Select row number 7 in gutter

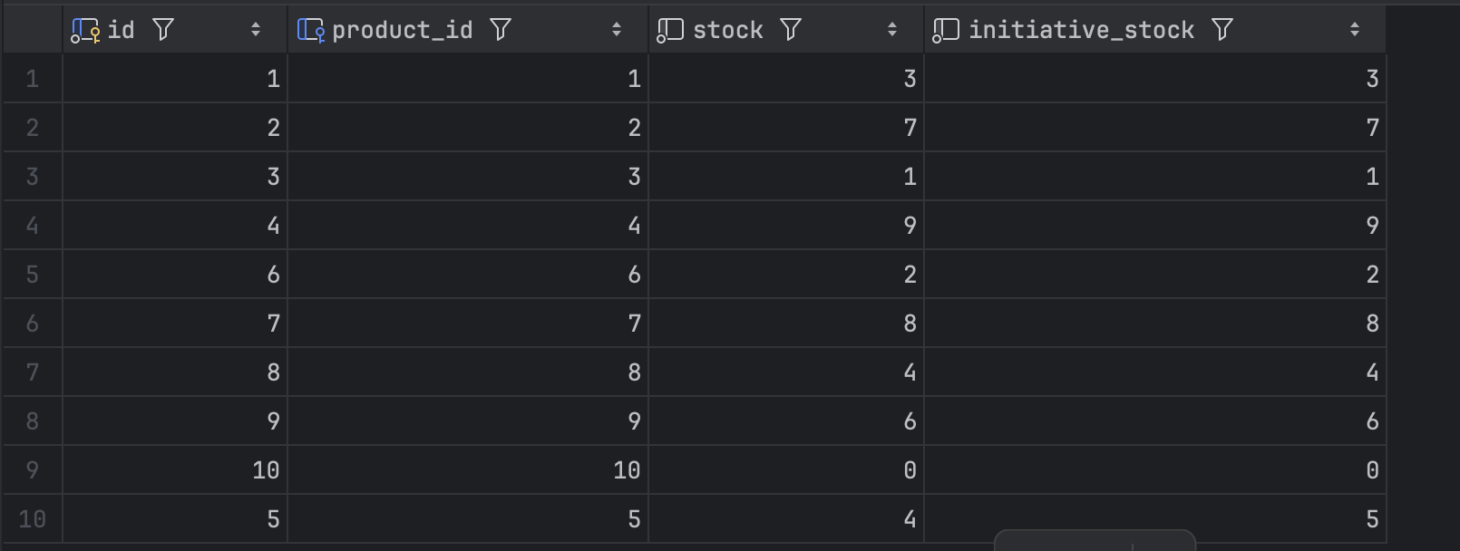point(33,372)
